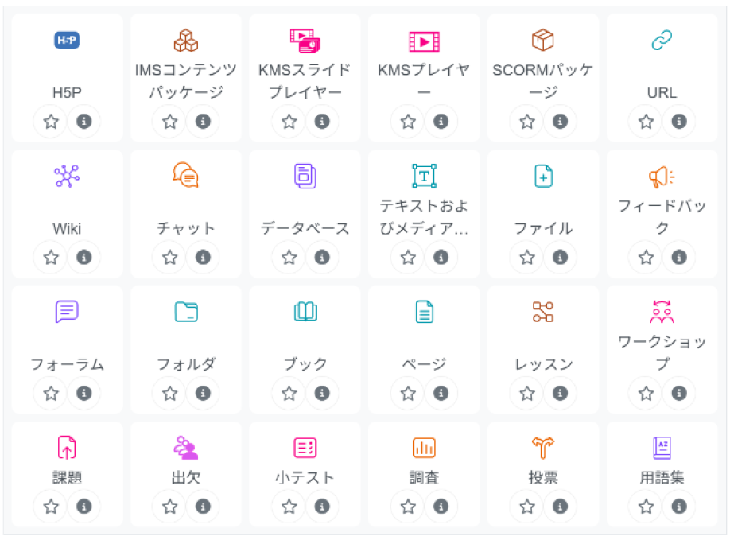Screen dimensions: 730x540
Task: Star the 小テスト activity
Action: [289, 507]
